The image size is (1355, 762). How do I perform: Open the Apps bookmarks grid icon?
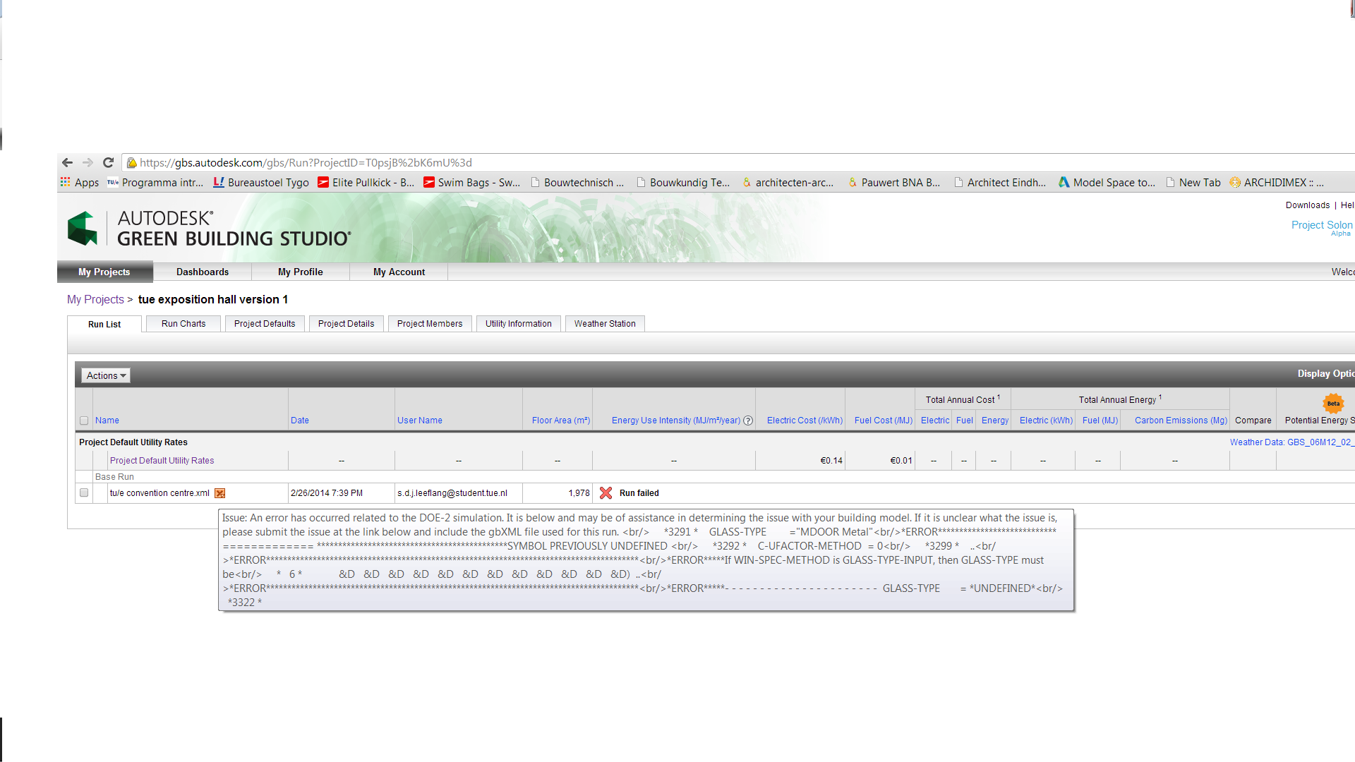pos(66,182)
